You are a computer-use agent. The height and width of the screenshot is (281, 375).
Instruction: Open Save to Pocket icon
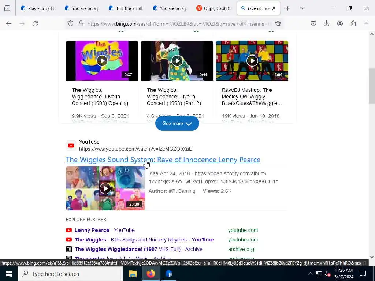(313, 24)
